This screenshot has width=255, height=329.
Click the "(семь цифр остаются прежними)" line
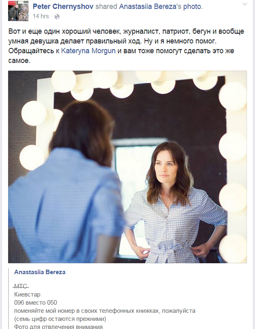point(60,319)
